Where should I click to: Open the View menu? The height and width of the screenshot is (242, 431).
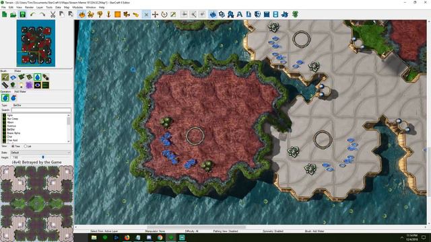[x=20, y=7]
